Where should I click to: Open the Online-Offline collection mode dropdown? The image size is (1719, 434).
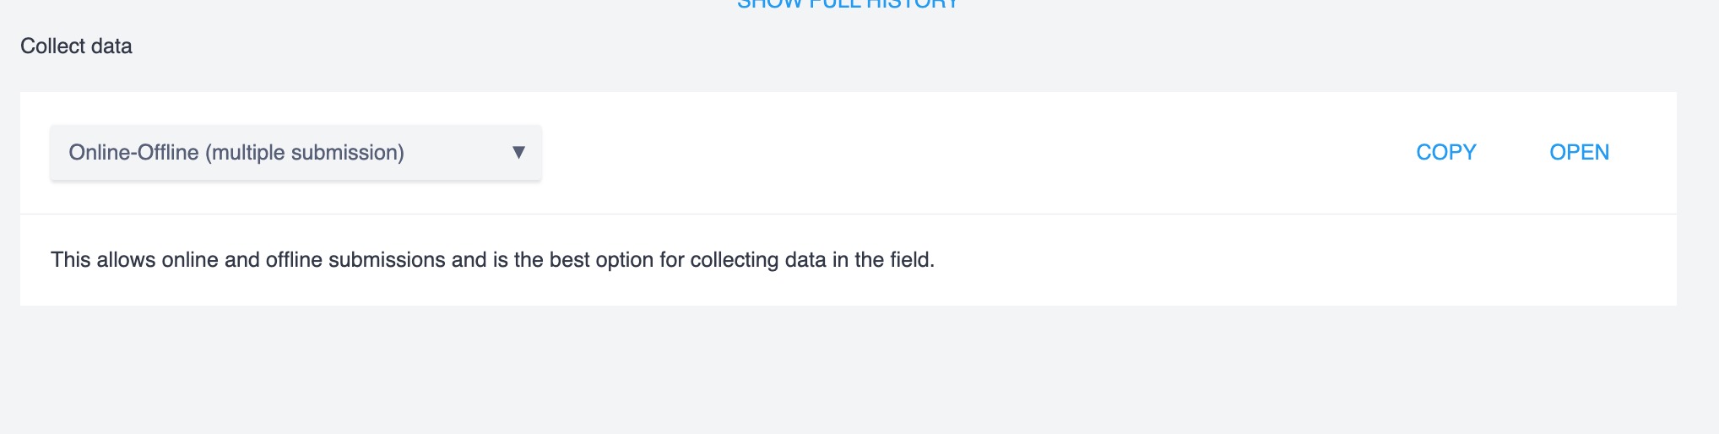pos(296,153)
